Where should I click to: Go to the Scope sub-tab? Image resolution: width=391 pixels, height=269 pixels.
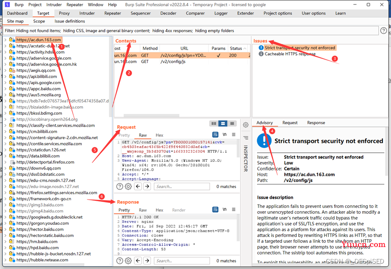click(x=39, y=21)
